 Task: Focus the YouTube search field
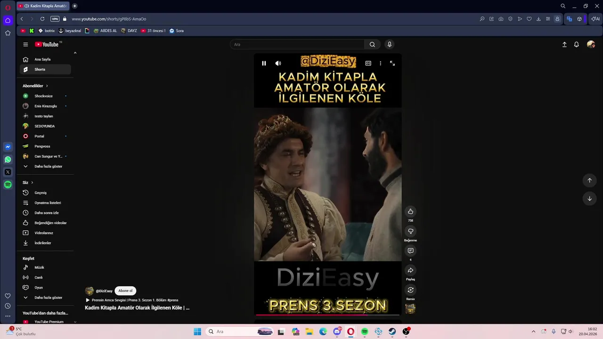click(x=297, y=44)
